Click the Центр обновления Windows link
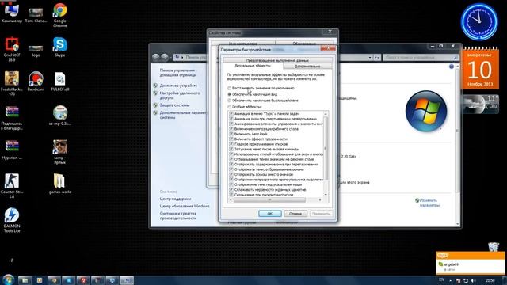 coord(185,206)
